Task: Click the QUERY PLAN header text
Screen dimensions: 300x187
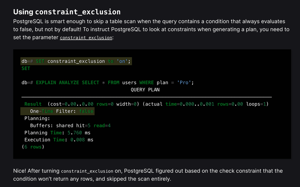Action: 145,90
